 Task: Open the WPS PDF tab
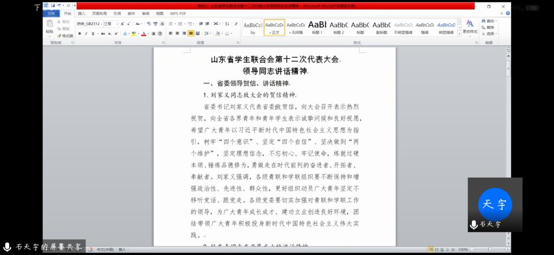pyautogui.click(x=178, y=13)
